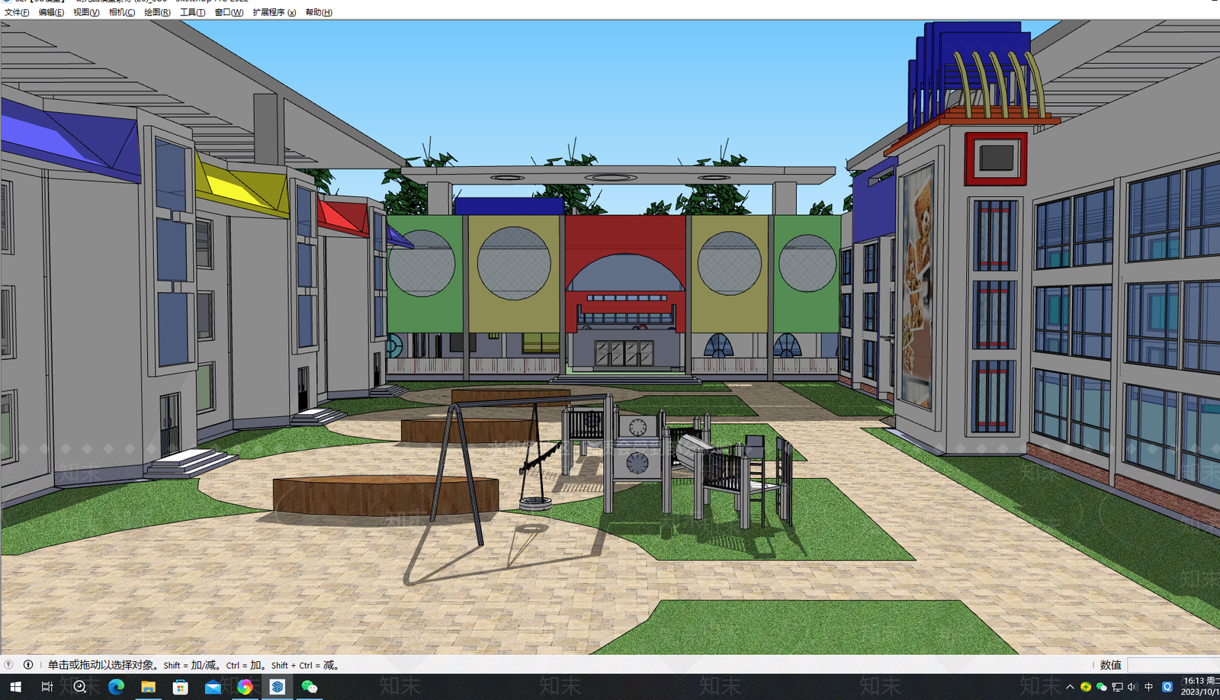The width and height of the screenshot is (1220, 700).
Task: Open Task View on the taskbar
Action: 47,687
